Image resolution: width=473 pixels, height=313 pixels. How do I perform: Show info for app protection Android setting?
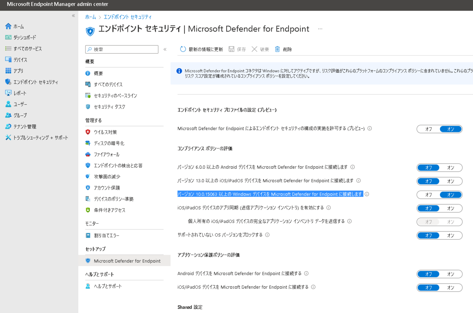click(306, 273)
